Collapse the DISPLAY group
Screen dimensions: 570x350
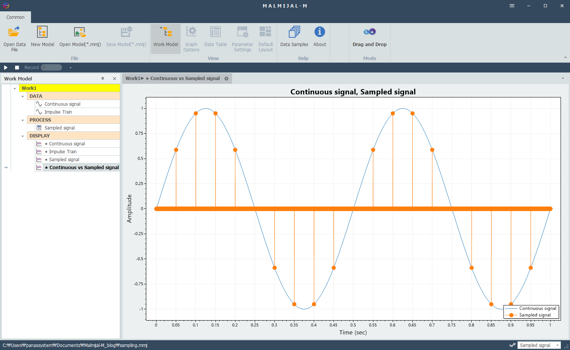tap(23, 136)
